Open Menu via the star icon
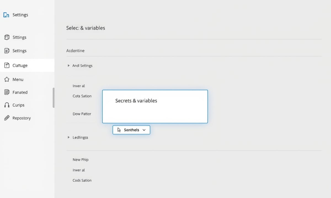 (7, 79)
